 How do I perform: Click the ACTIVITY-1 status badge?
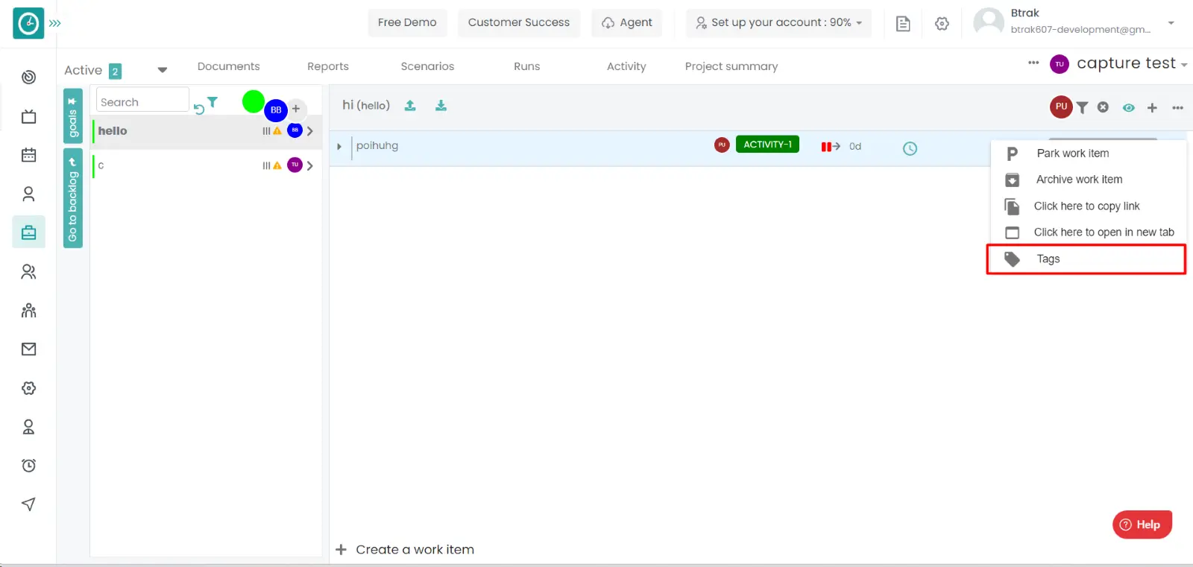pos(767,145)
